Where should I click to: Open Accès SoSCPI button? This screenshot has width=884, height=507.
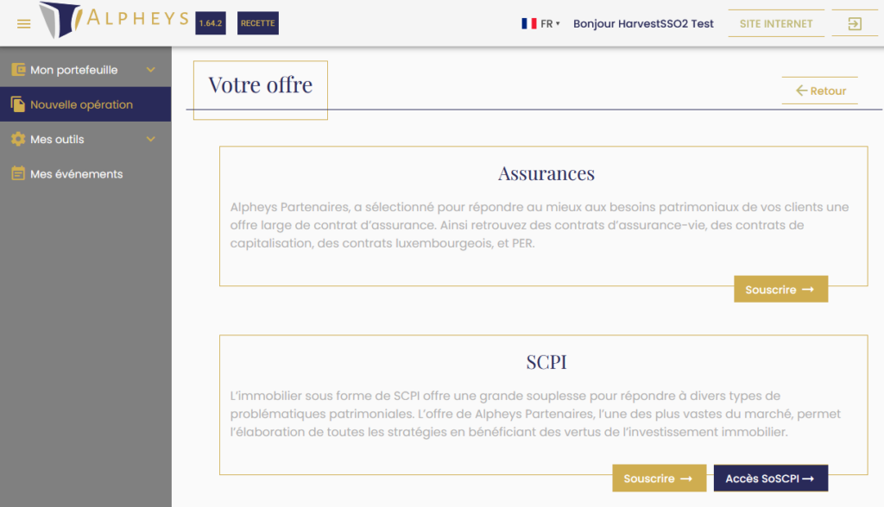770,479
